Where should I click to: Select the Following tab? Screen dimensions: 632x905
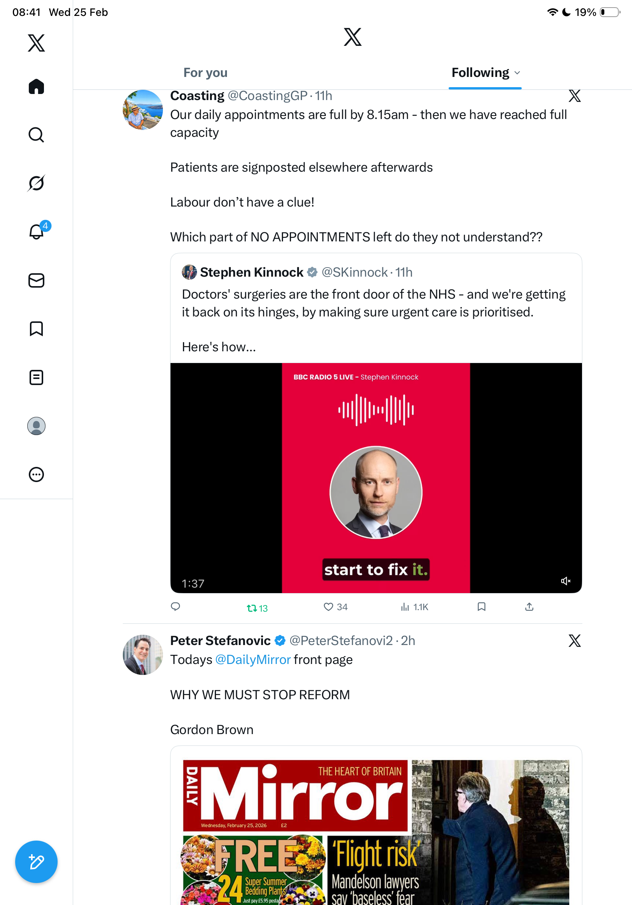(480, 73)
